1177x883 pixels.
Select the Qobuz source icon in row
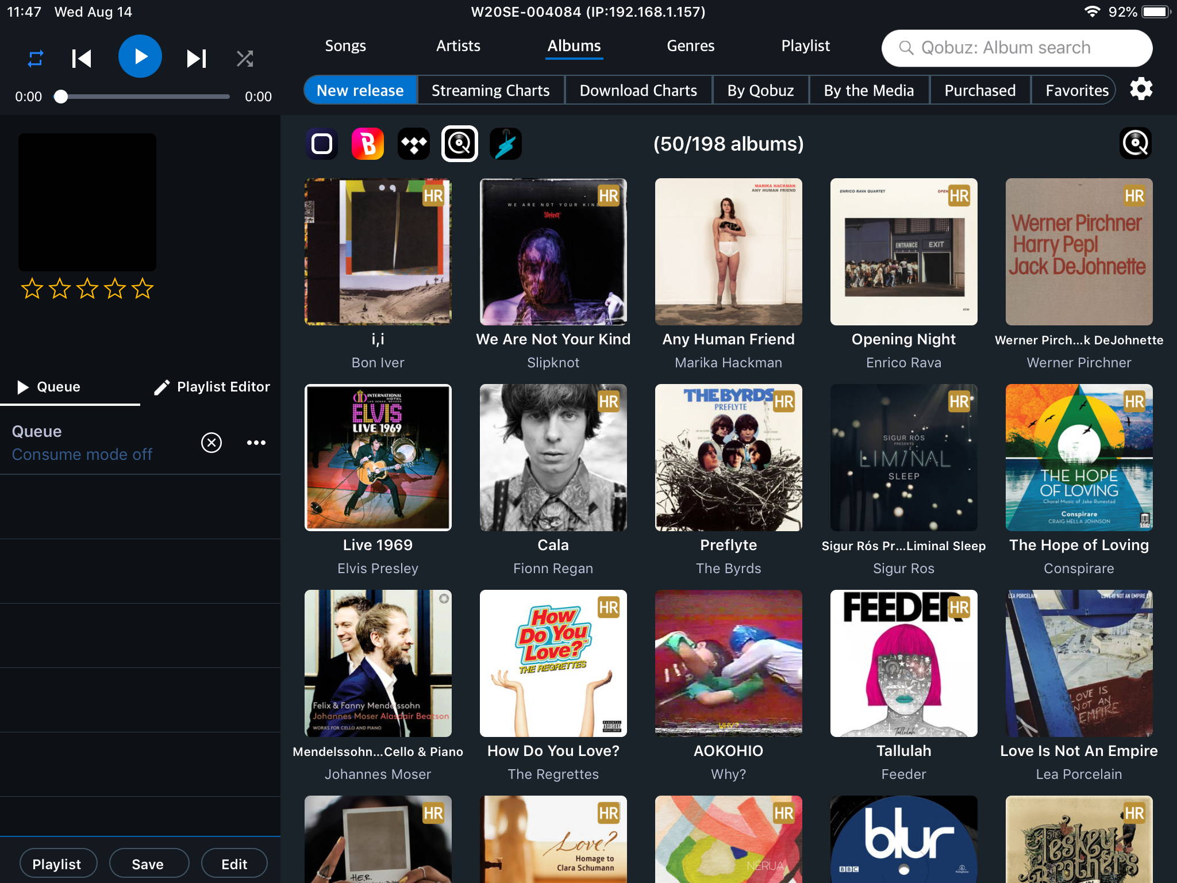click(x=460, y=144)
